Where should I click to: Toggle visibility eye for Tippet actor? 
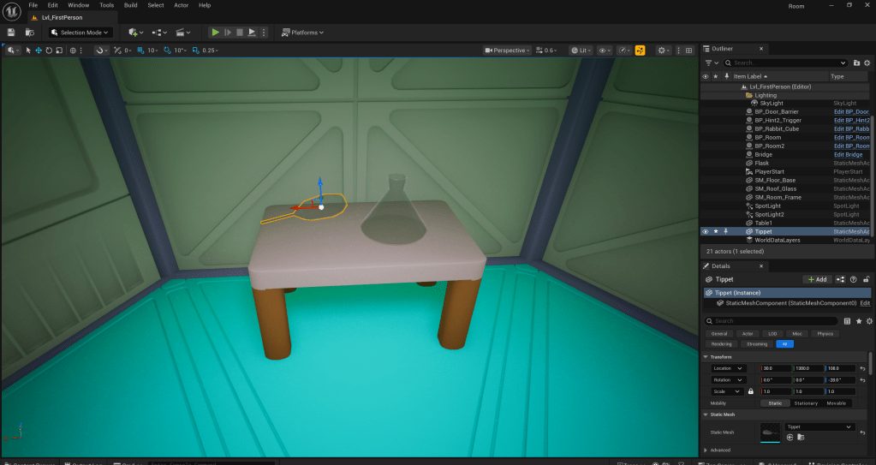[706, 231]
